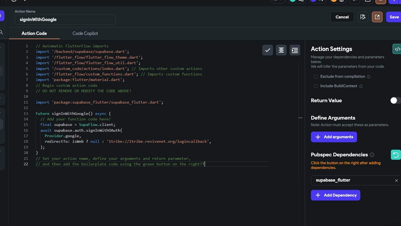Click the checkmark validate code icon
The width and height of the screenshot is (401, 226).
pos(268,50)
